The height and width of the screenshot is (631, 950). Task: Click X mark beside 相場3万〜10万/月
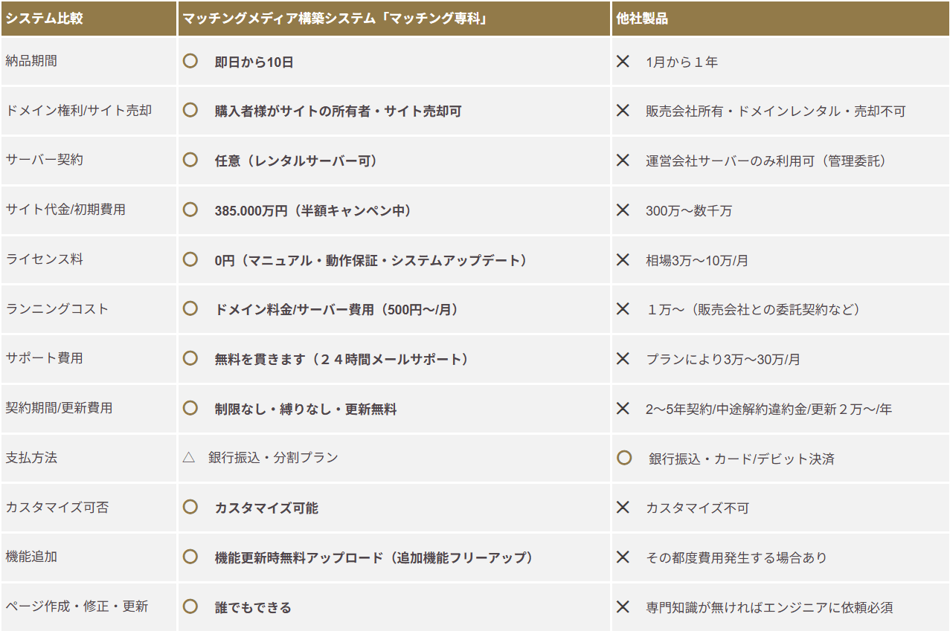tap(623, 259)
